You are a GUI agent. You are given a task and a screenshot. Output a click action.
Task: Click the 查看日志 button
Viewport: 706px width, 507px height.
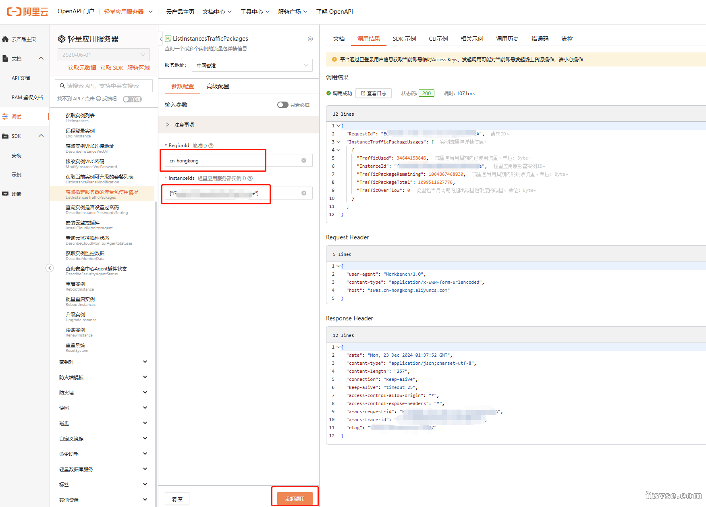(x=374, y=93)
